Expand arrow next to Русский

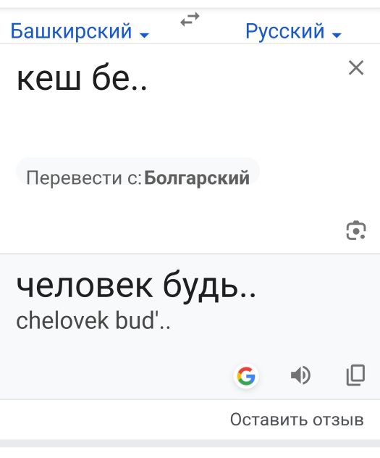(337, 36)
